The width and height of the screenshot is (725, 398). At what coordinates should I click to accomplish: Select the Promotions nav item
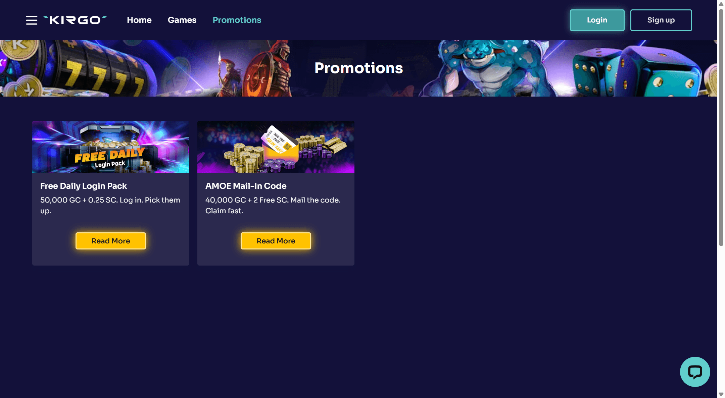point(237,20)
